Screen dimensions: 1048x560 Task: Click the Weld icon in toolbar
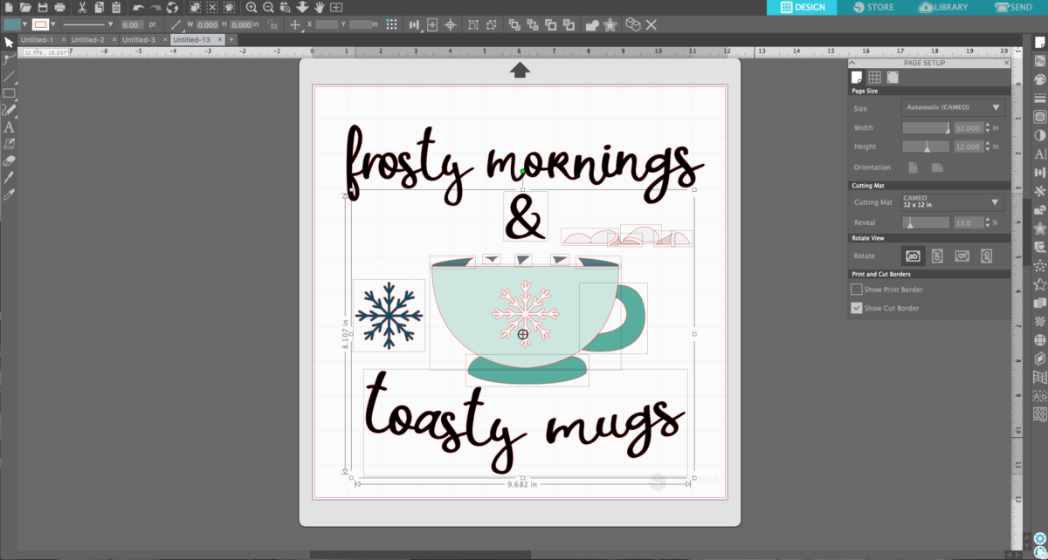[591, 24]
